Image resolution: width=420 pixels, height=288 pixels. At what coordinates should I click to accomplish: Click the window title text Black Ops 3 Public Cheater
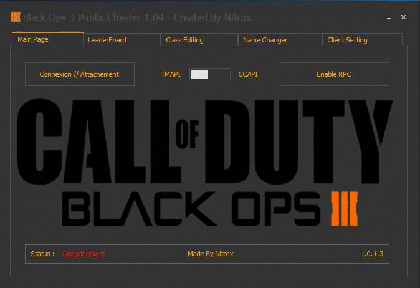[137, 17]
